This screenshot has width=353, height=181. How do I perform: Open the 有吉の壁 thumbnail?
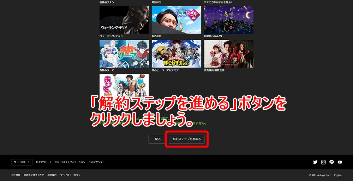point(176,20)
